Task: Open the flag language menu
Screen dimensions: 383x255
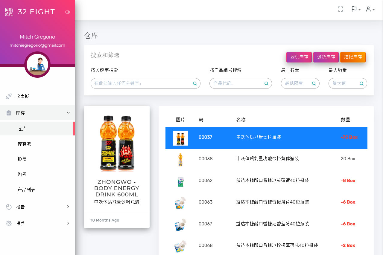Action: (356, 9)
